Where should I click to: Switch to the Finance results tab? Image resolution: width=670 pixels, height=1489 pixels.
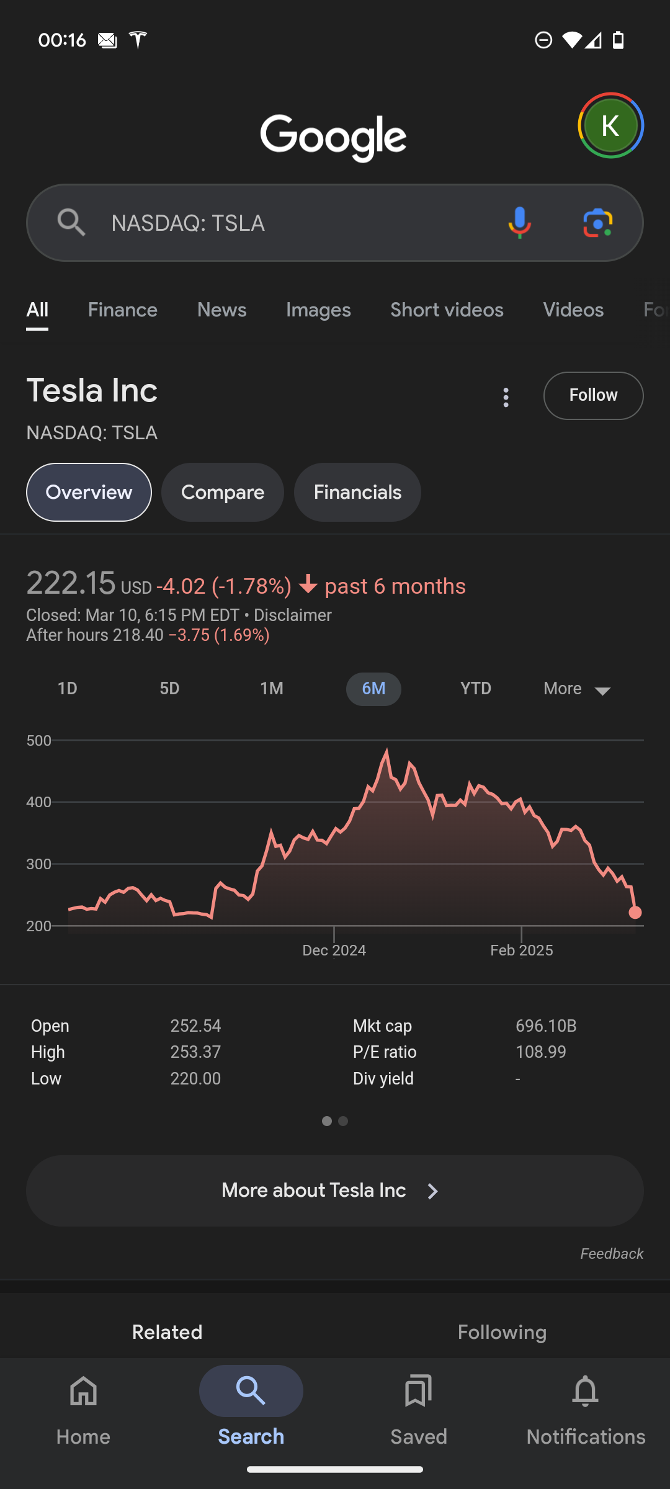click(x=123, y=310)
